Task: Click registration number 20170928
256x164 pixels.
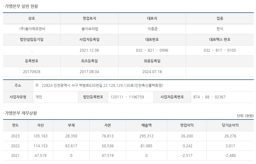Action: [32, 72]
